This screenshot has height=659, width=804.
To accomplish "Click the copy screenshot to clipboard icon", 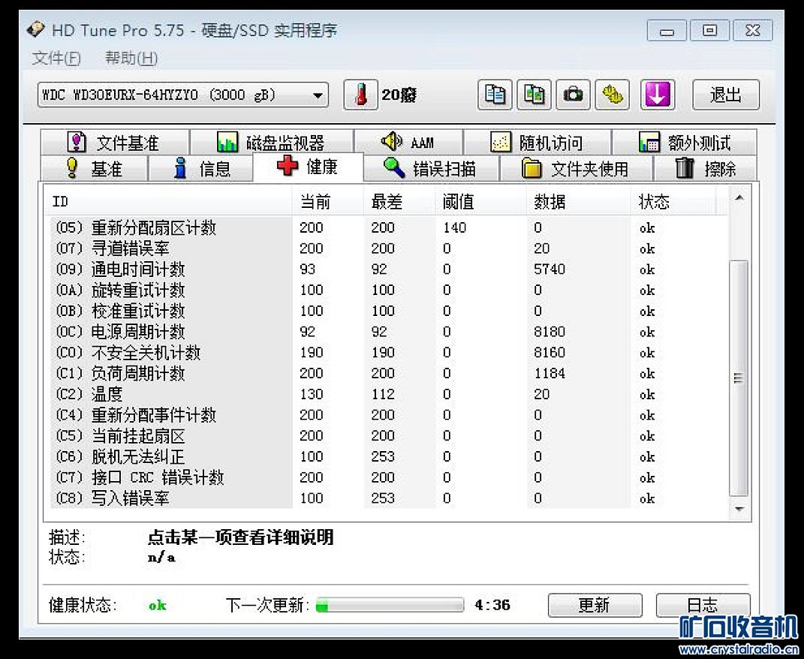I will (x=534, y=95).
